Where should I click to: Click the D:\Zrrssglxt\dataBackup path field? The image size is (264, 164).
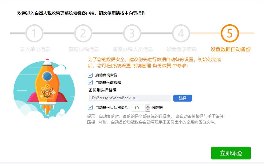click(130, 98)
